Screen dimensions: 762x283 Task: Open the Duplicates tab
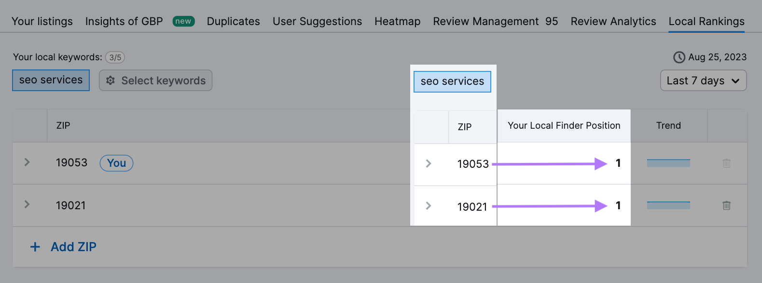pos(233,21)
